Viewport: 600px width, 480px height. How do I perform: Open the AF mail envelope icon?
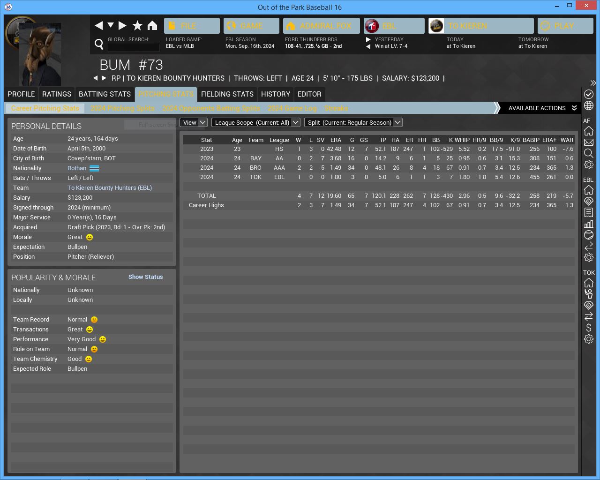click(589, 142)
